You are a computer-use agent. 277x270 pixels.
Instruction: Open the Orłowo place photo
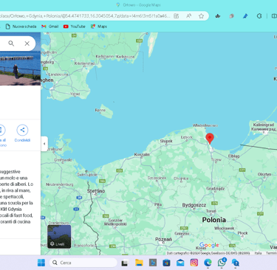[20, 69]
